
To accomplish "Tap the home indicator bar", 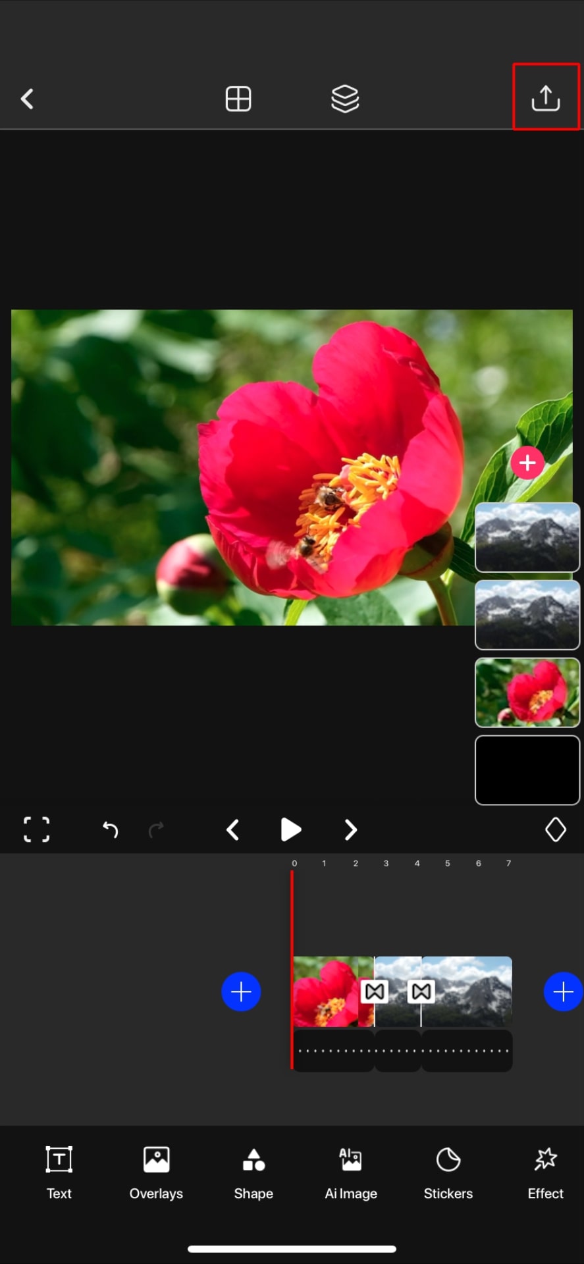I will click(x=292, y=1249).
